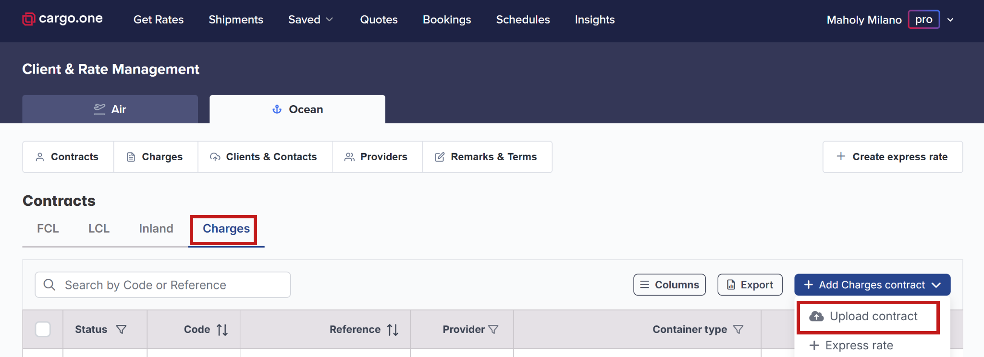Click the cloud upload icon beside Clients

click(215, 157)
